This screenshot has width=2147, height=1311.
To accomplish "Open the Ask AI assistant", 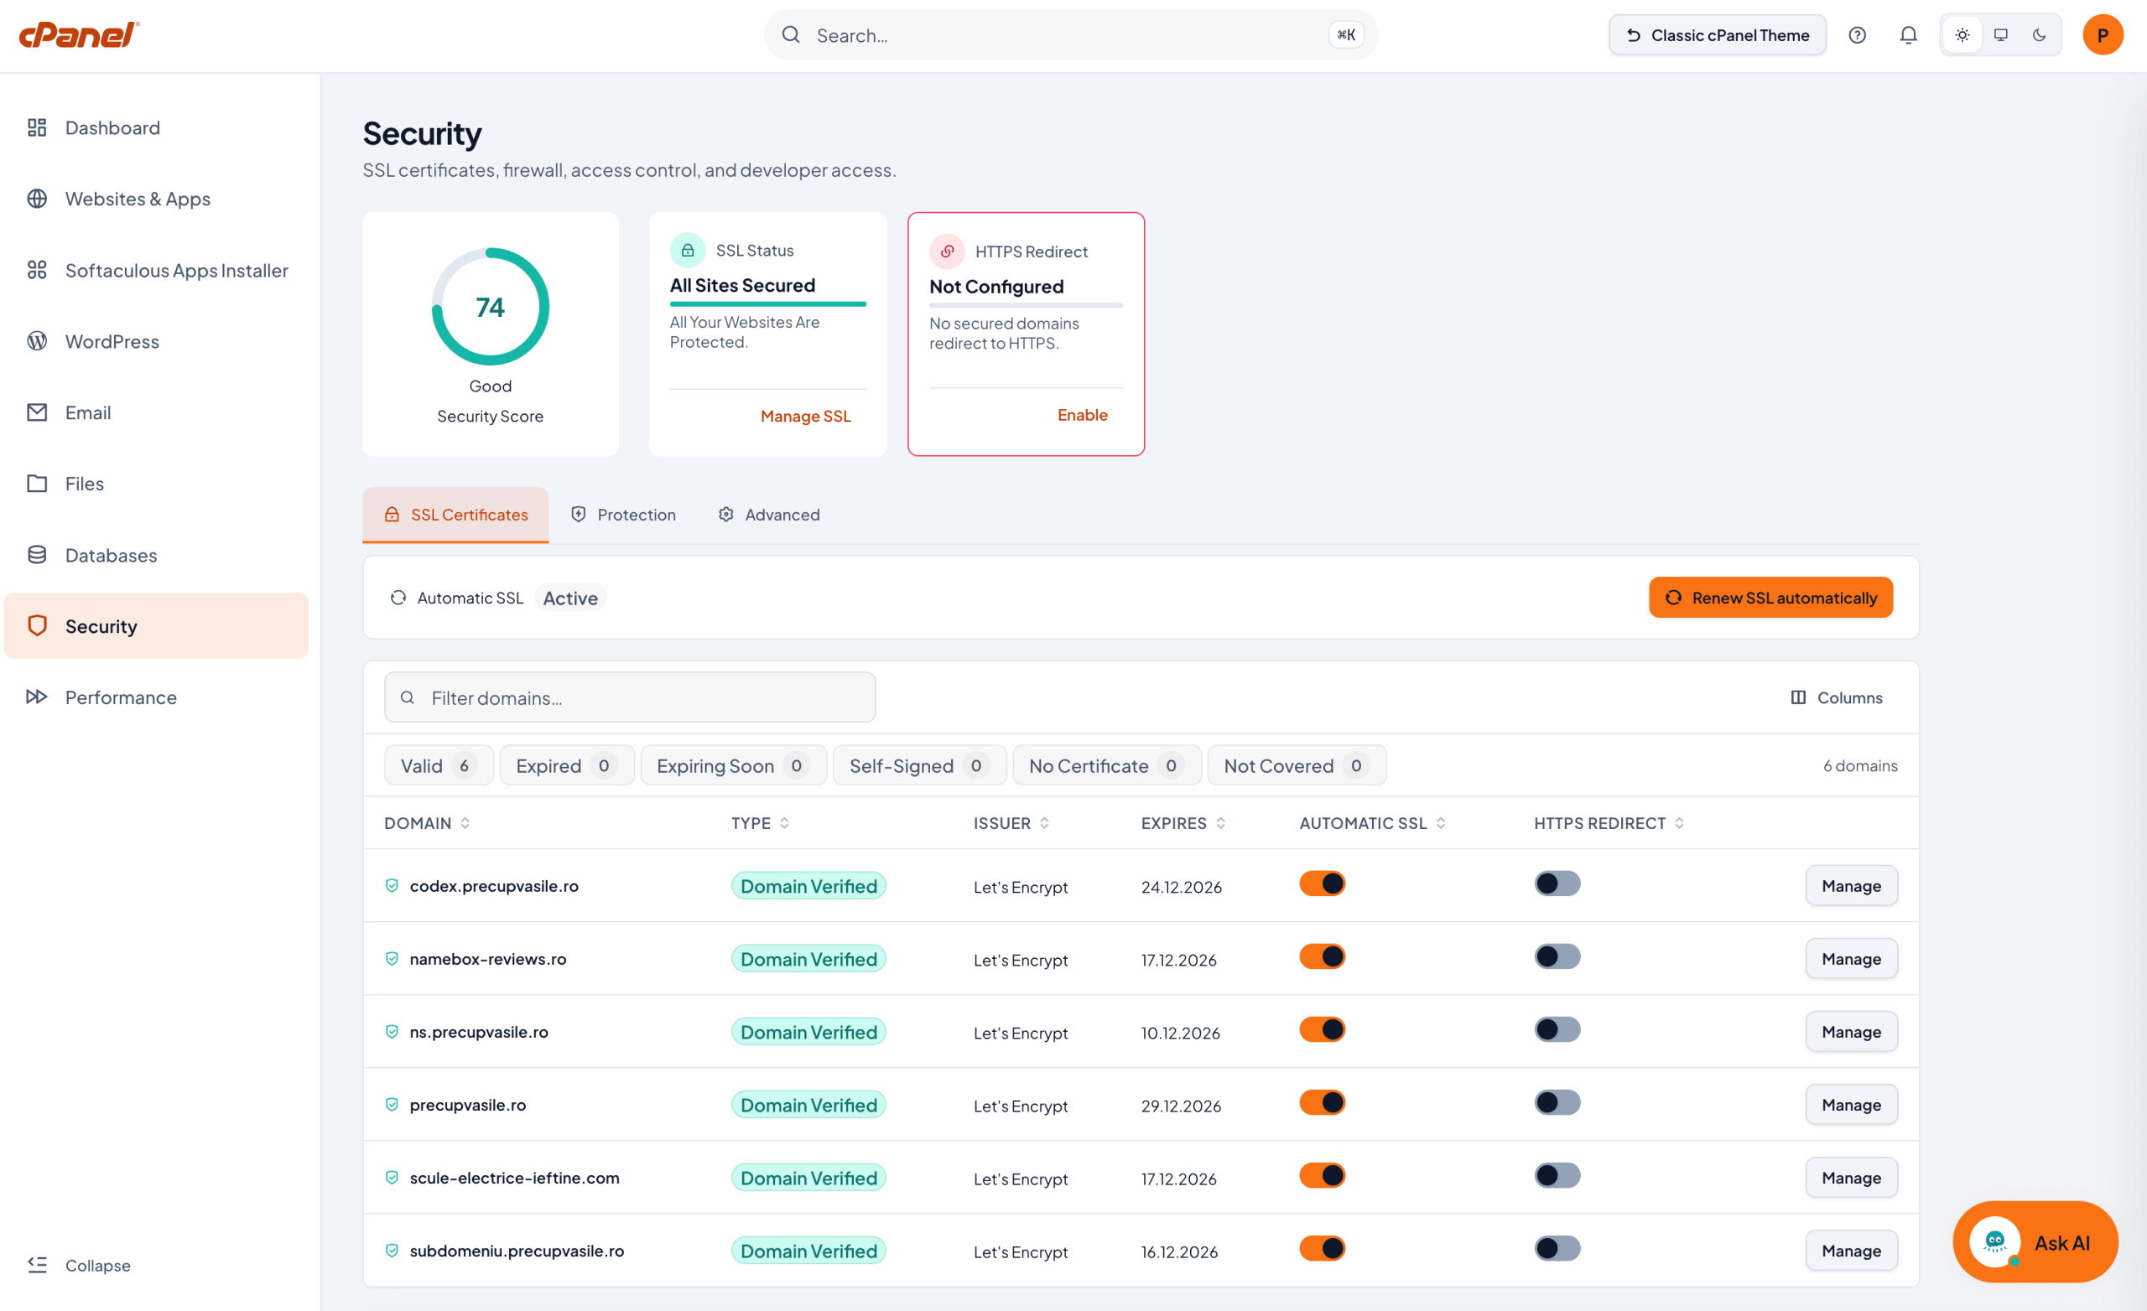I will click(x=2035, y=1242).
